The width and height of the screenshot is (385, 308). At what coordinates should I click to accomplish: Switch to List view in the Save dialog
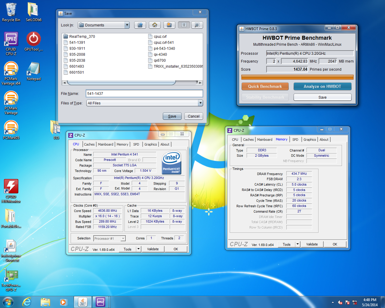184,25
